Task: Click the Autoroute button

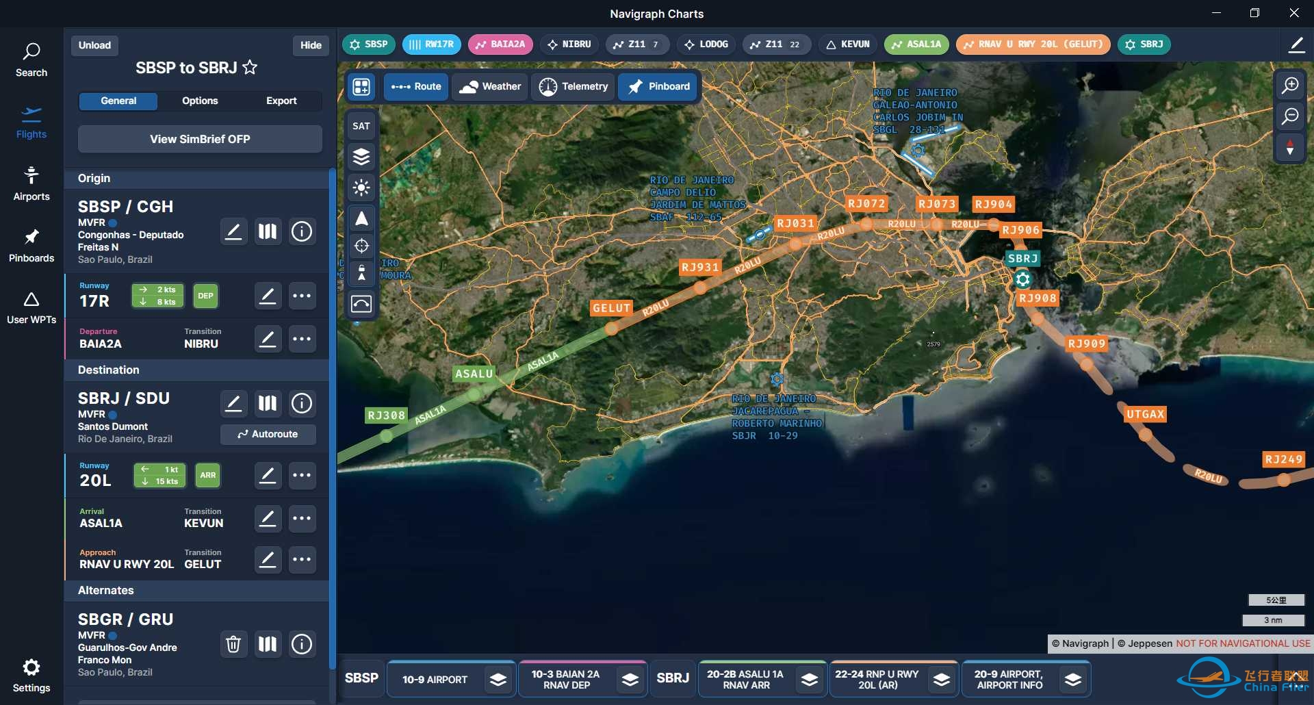Action: [x=268, y=434]
